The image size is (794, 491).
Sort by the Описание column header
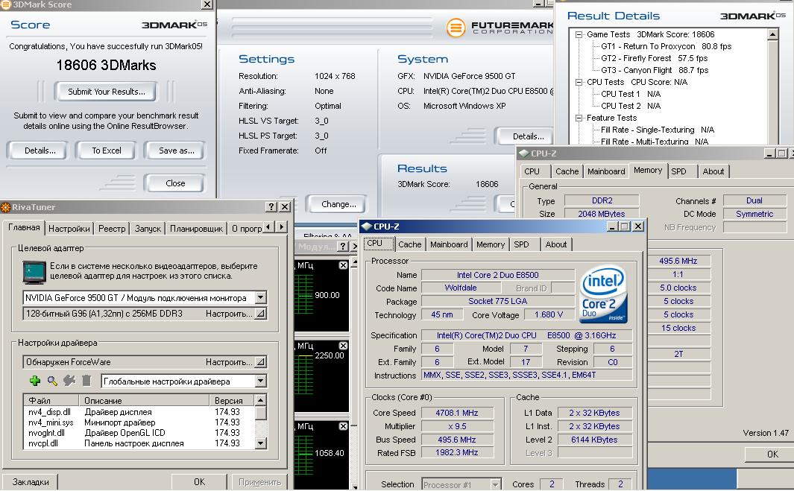pos(144,400)
